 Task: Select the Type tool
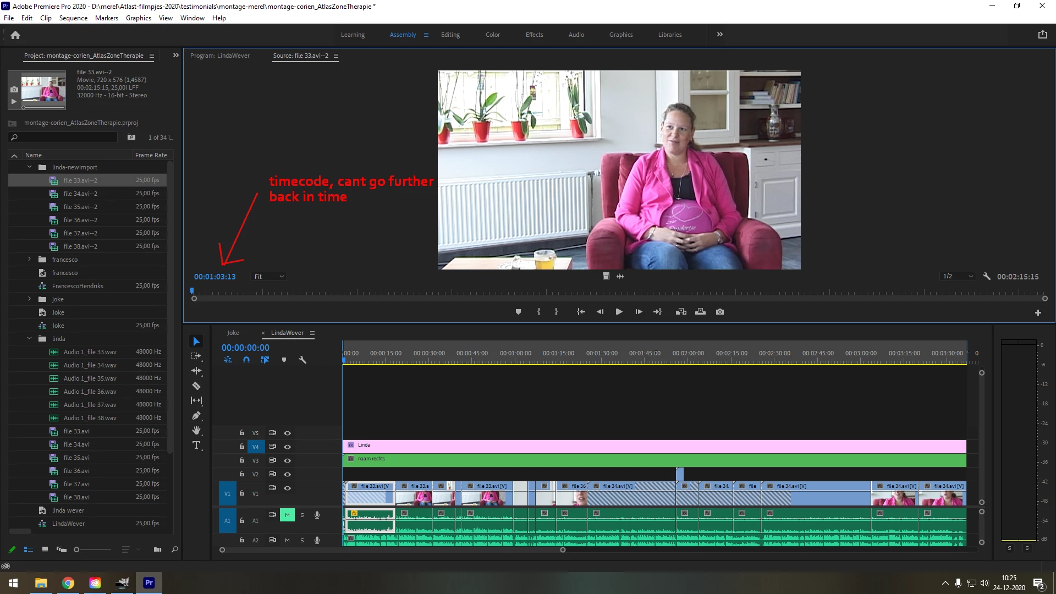tap(196, 446)
